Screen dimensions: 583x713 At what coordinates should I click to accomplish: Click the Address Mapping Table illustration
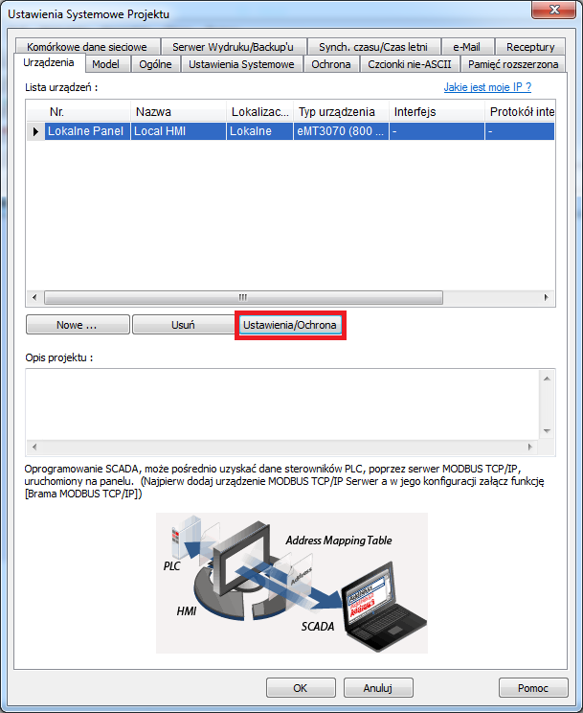coord(292,583)
